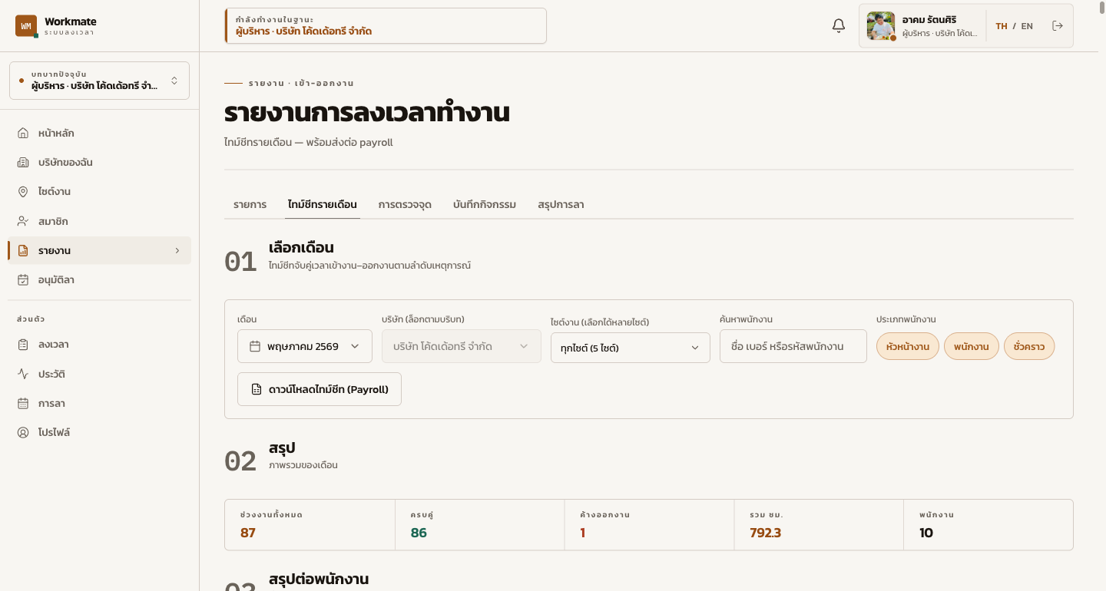Select ไทม์ชีทรายเดือน tab

click(x=323, y=205)
